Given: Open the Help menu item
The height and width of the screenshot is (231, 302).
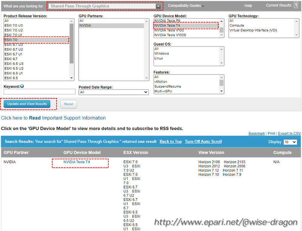Looking at the screenshot, I should [x=248, y=6].
